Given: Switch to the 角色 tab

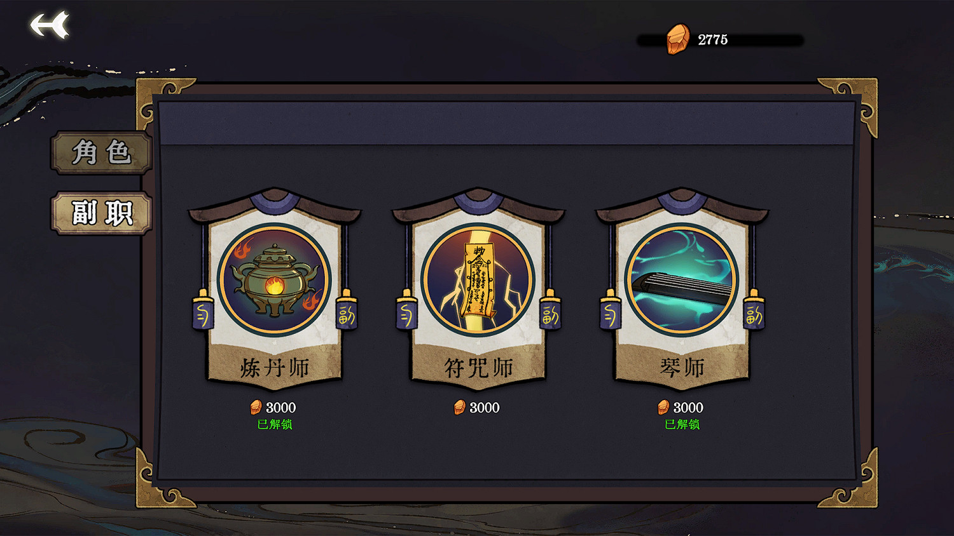Looking at the screenshot, I should pos(102,152).
